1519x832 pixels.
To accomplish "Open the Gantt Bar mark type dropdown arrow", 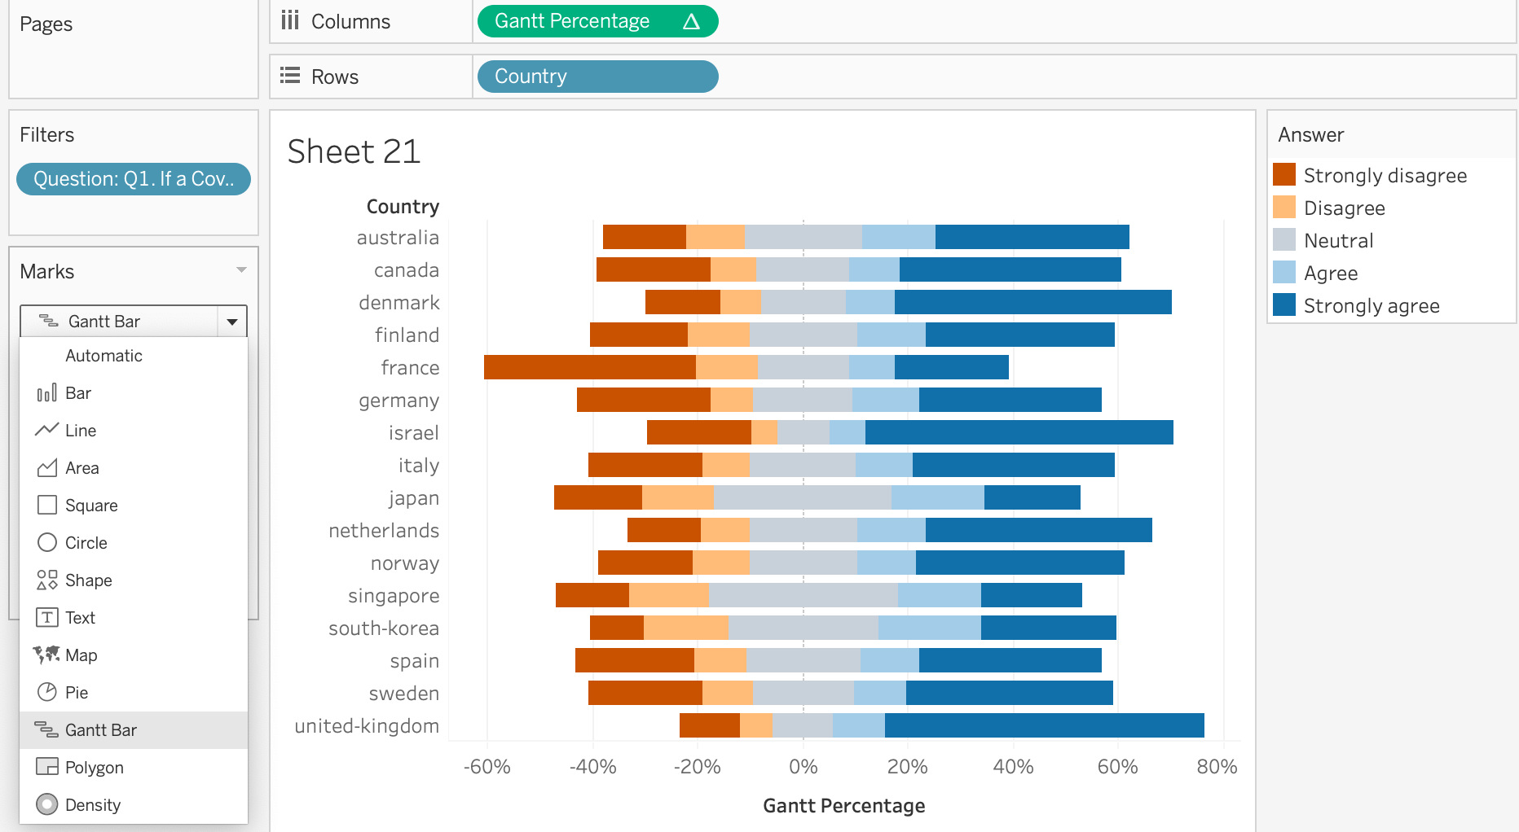I will click(x=232, y=322).
